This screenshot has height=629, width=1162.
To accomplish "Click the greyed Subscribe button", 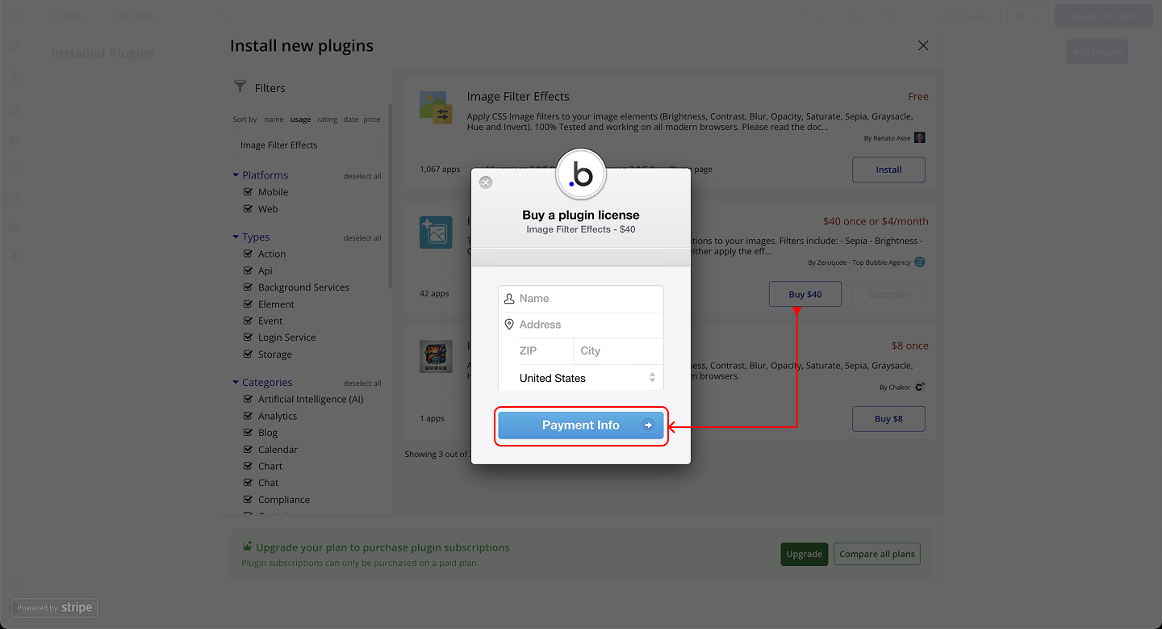I will point(888,295).
